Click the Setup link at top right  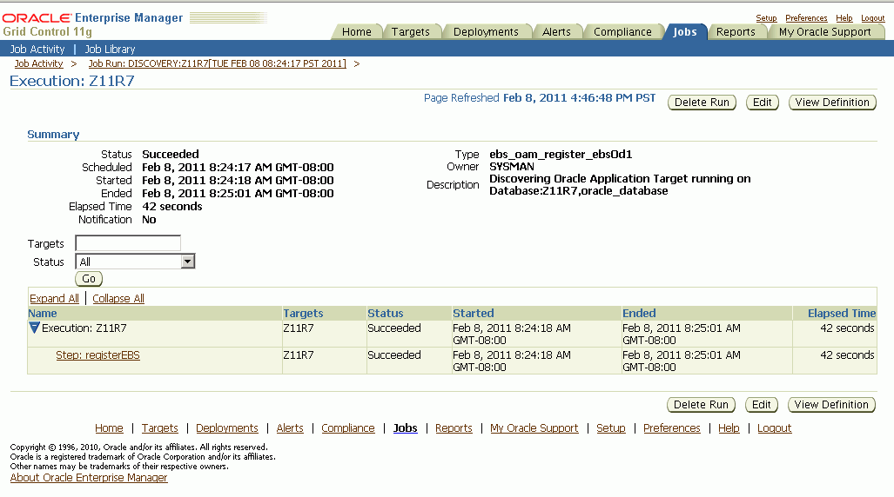[x=766, y=18]
